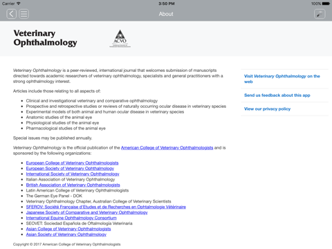
Task: Select SEOVET Sociedad Española item
Action: [79, 223]
